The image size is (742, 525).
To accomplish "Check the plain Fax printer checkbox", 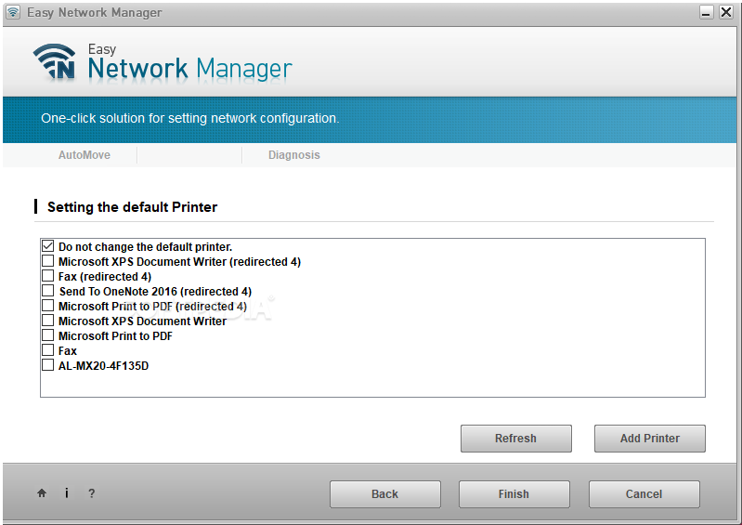I will pos(47,350).
